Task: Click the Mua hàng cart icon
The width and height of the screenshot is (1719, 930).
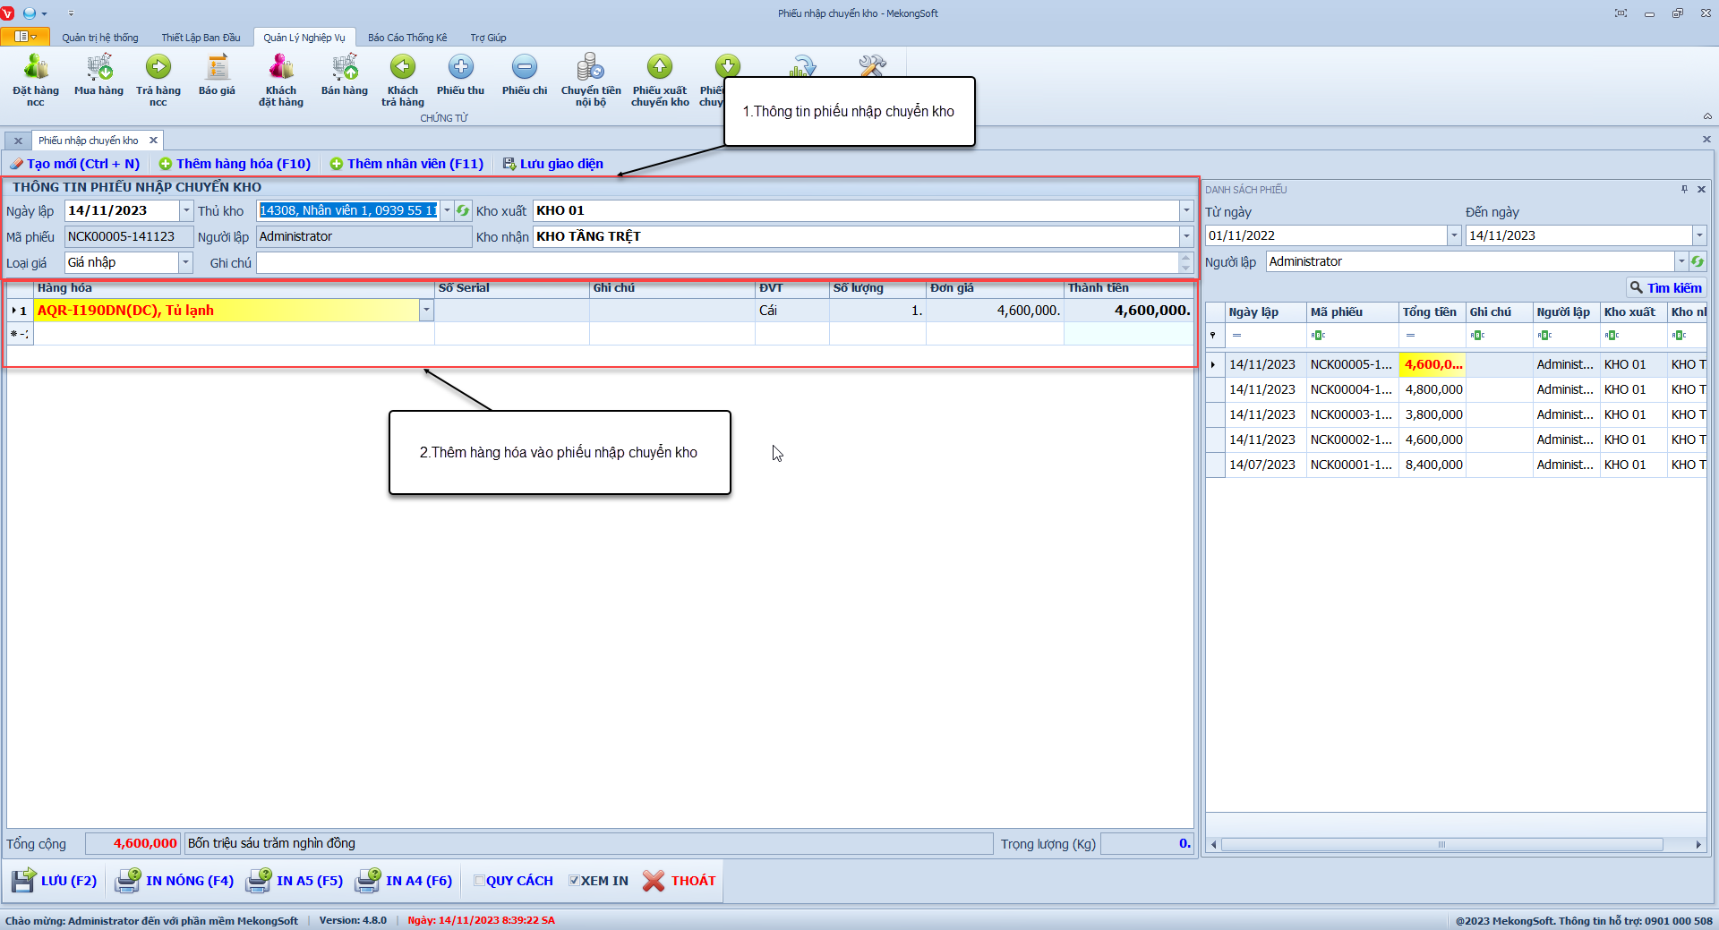Action: coord(98,68)
